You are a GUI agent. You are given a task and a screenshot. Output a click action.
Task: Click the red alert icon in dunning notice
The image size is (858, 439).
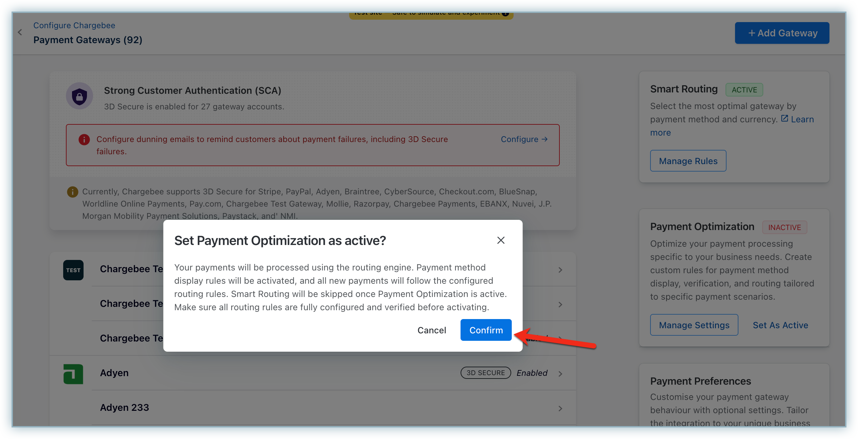coord(84,139)
